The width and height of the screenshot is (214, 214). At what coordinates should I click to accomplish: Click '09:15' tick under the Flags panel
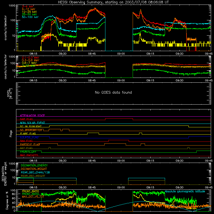tap(150, 161)
